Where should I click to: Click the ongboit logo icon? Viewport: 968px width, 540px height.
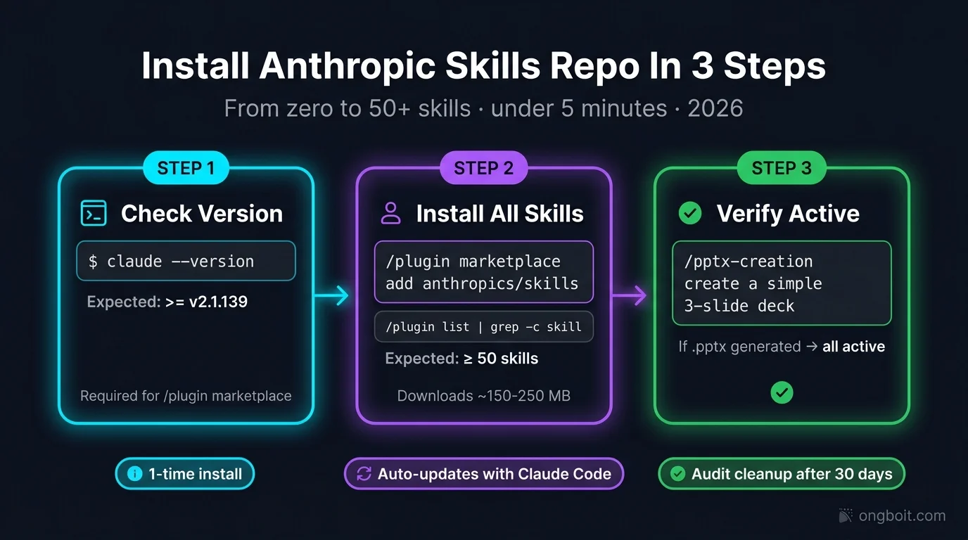846,516
